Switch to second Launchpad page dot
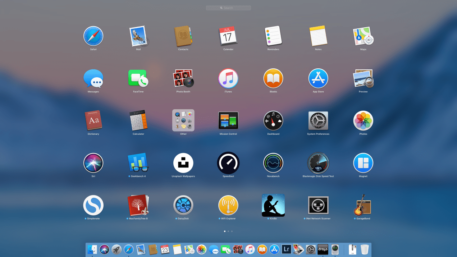457x257 pixels. click(x=228, y=231)
